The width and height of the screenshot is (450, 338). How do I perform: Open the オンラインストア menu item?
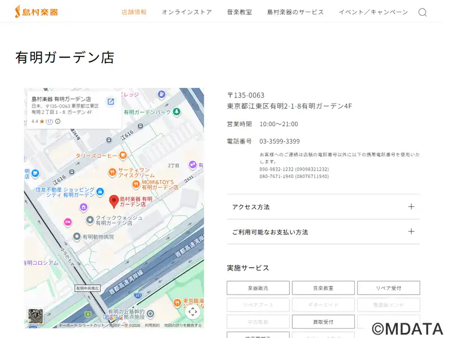pos(187,12)
